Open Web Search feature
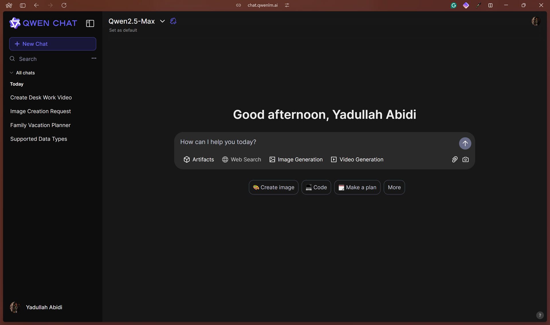Viewport: 550px width, 325px height. [241, 159]
